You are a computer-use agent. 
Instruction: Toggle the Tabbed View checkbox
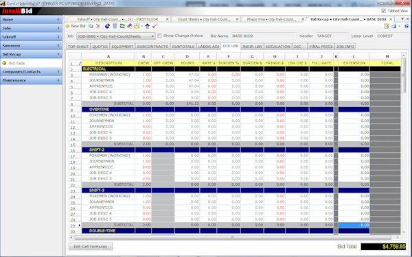(383, 11)
